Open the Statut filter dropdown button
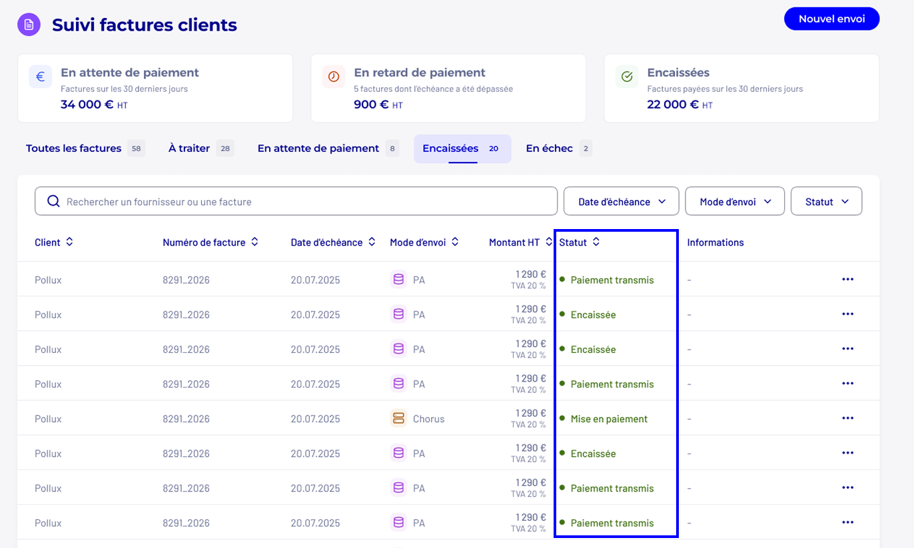Image resolution: width=914 pixels, height=548 pixels. click(827, 201)
